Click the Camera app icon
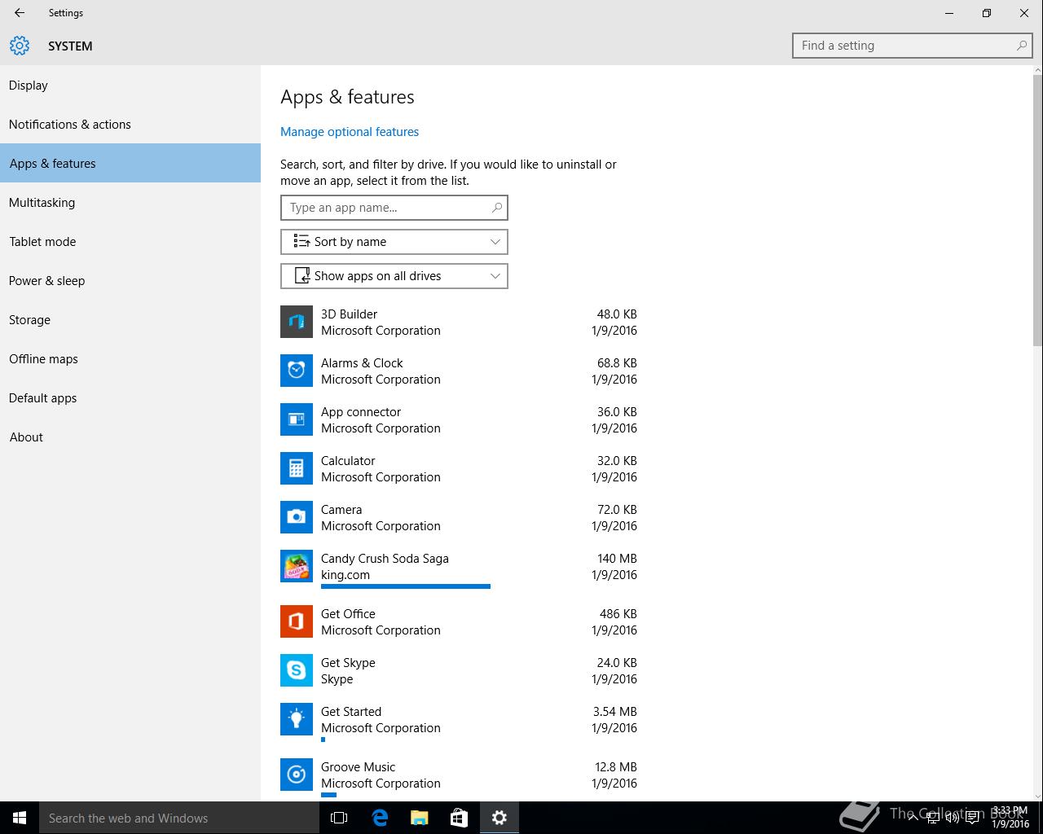The image size is (1043, 834). [297, 517]
